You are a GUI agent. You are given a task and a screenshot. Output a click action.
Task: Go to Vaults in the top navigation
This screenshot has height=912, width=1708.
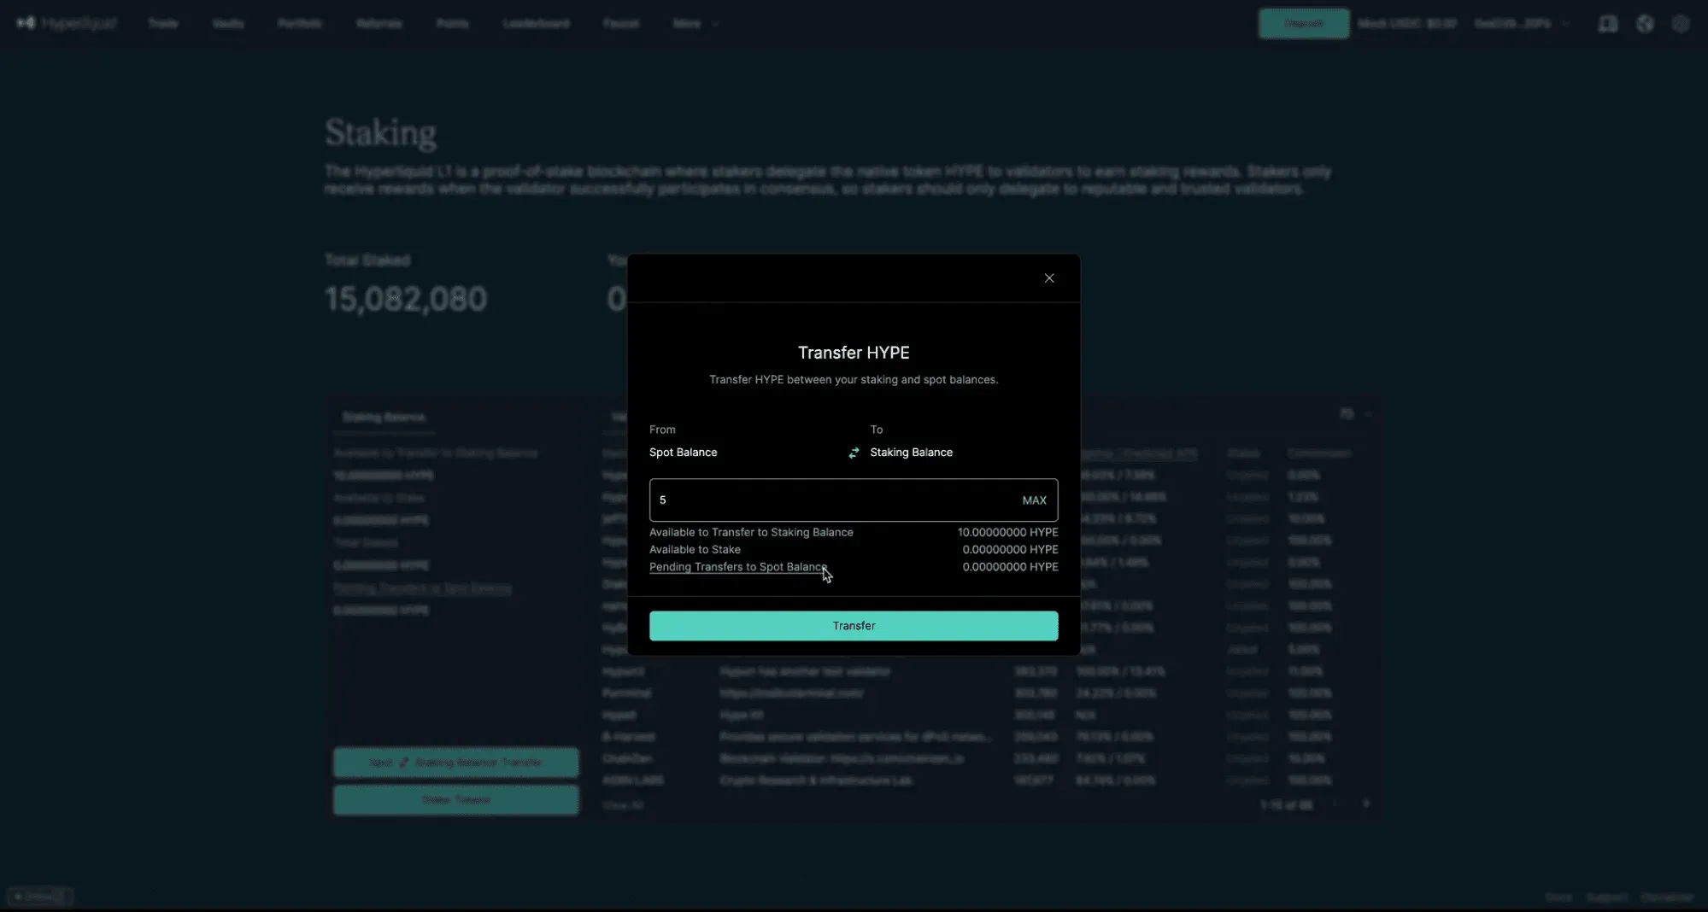pos(228,24)
